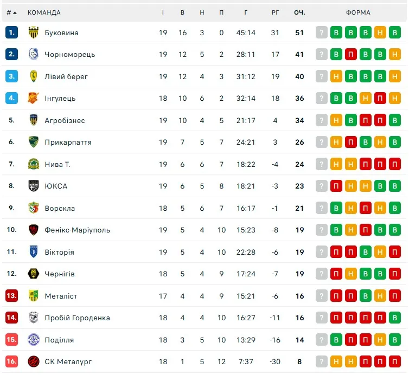Click Буковина's gray upcoming match badge
This screenshot has width=409, height=375.
click(322, 33)
